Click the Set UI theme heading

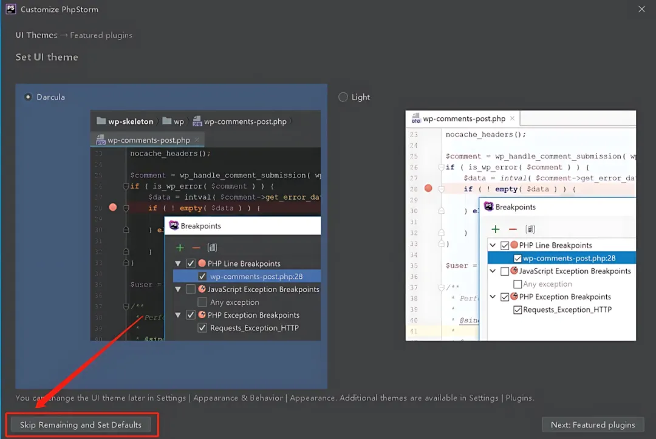pyautogui.click(x=47, y=57)
